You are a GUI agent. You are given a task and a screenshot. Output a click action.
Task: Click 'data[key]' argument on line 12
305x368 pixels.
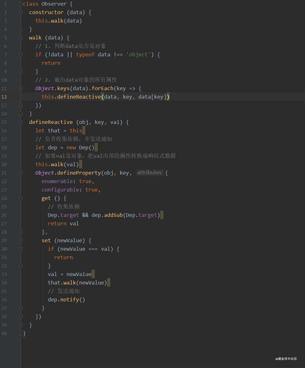(x=152, y=97)
